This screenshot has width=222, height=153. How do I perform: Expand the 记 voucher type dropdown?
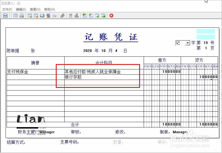[187, 43]
